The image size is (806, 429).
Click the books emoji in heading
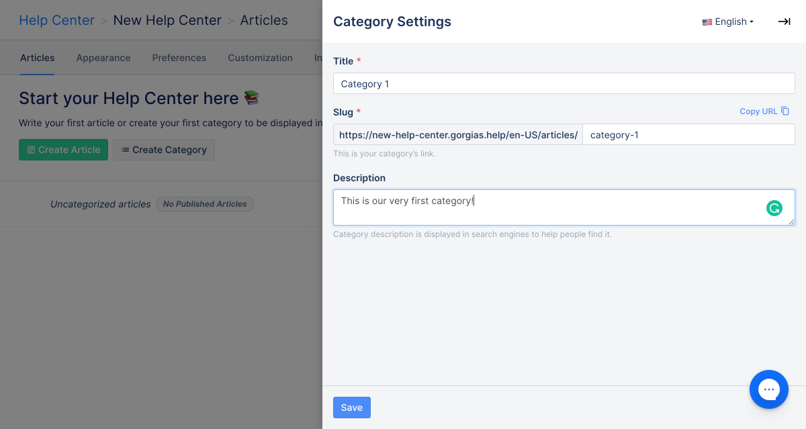pyautogui.click(x=251, y=98)
